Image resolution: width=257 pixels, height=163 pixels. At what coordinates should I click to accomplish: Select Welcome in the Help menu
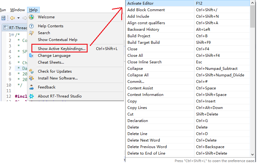tap(76, 17)
